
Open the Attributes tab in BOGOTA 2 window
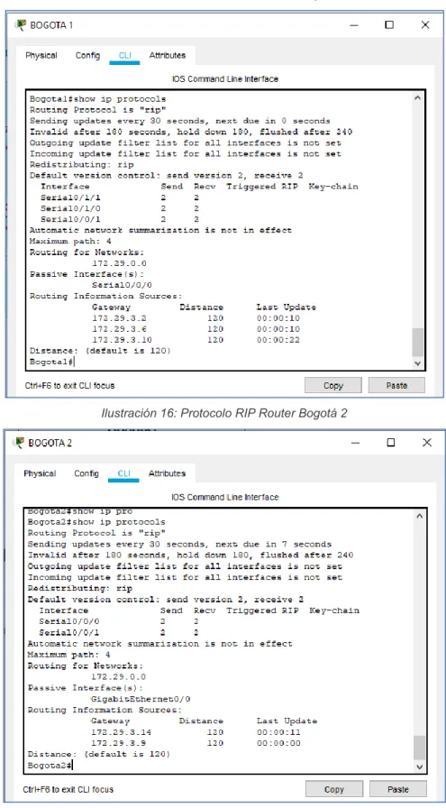click(167, 473)
